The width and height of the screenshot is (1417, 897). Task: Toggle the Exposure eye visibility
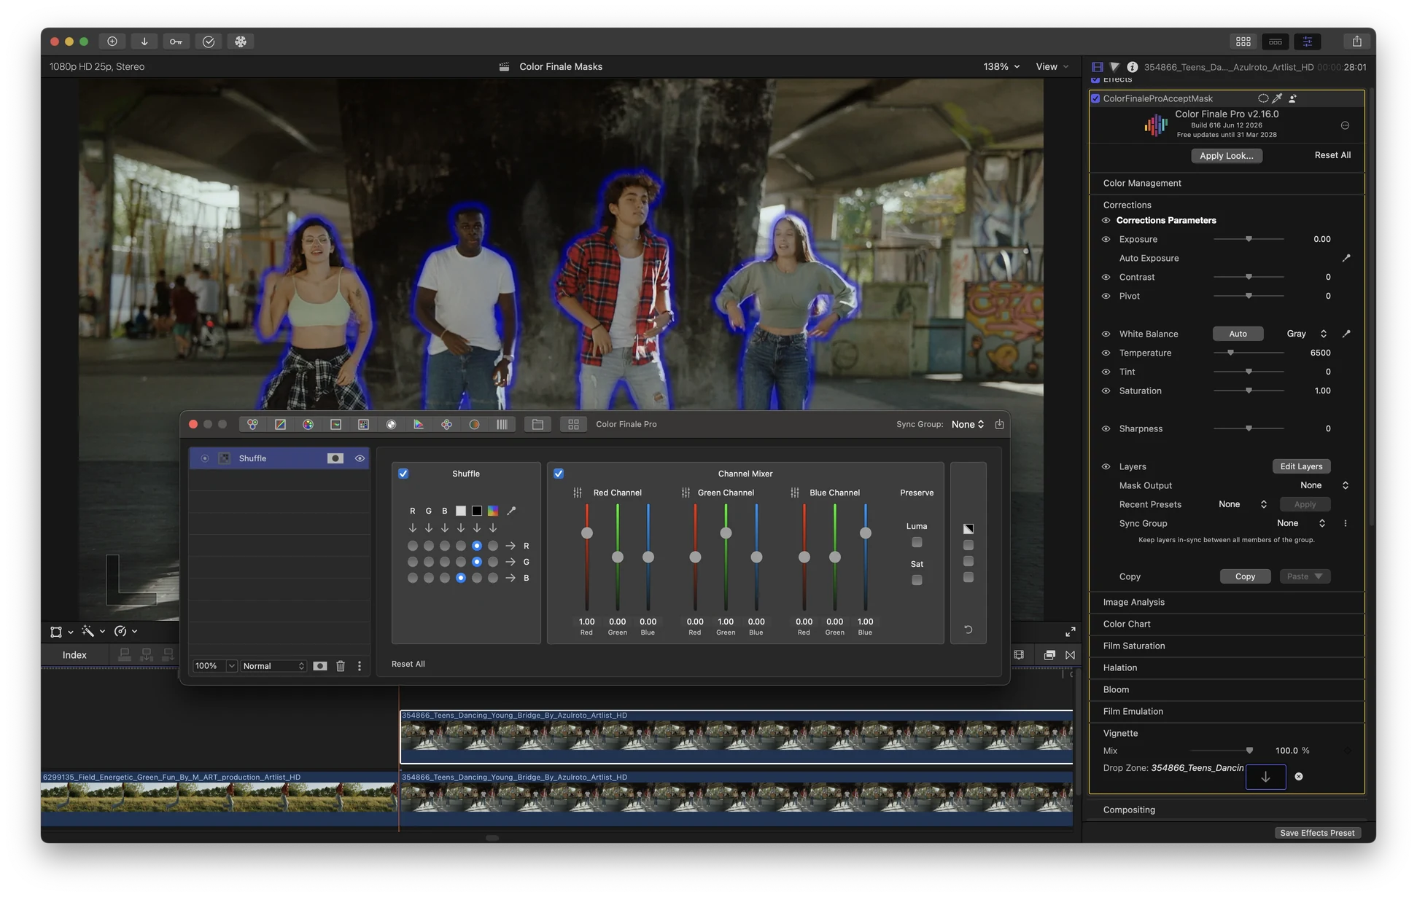[1106, 239]
